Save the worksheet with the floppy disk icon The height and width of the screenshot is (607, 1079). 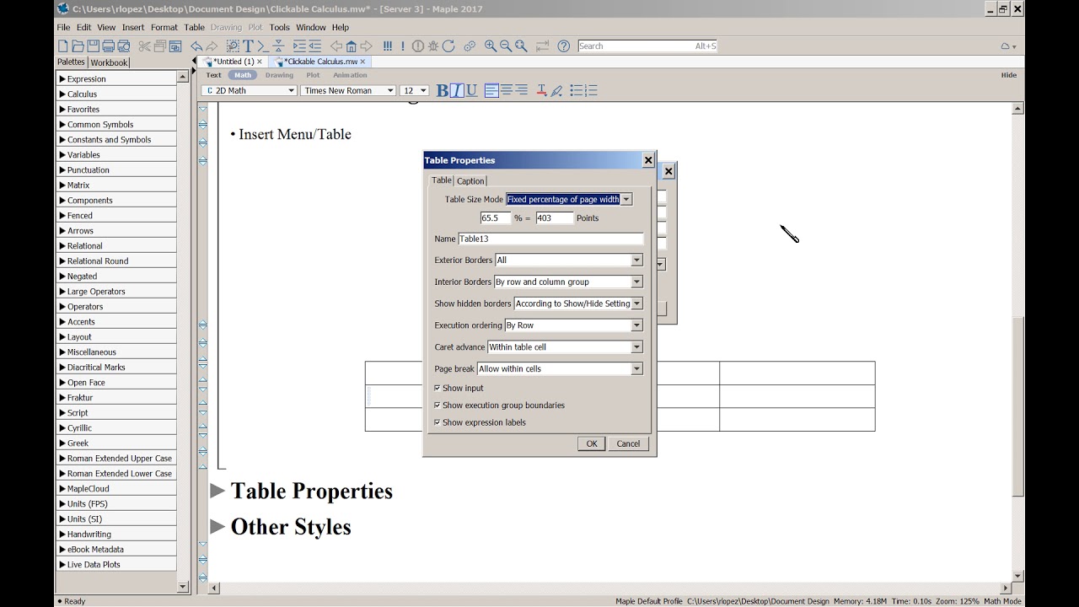pyautogui.click(x=93, y=46)
